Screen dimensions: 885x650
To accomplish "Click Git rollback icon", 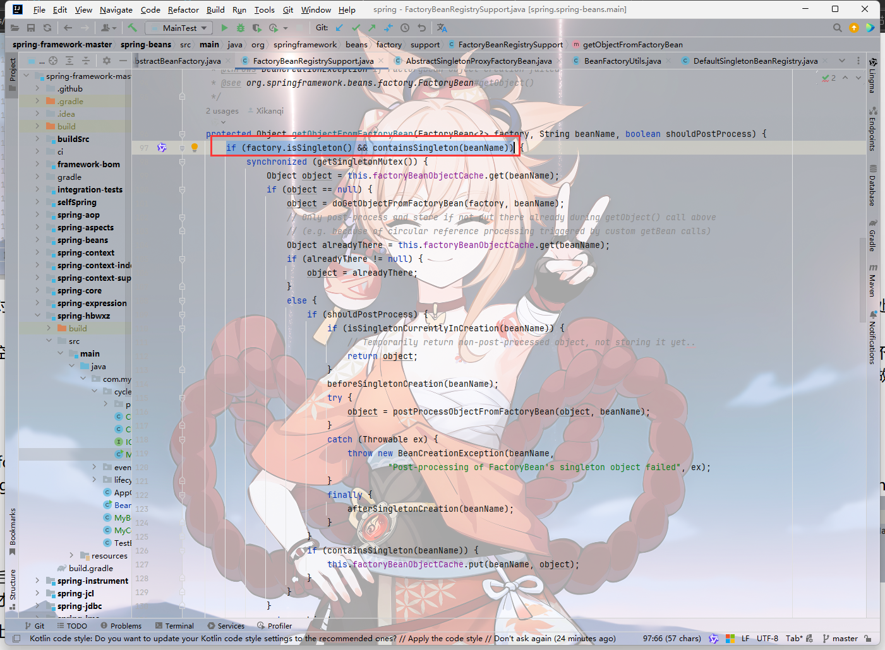I will point(421,28).
